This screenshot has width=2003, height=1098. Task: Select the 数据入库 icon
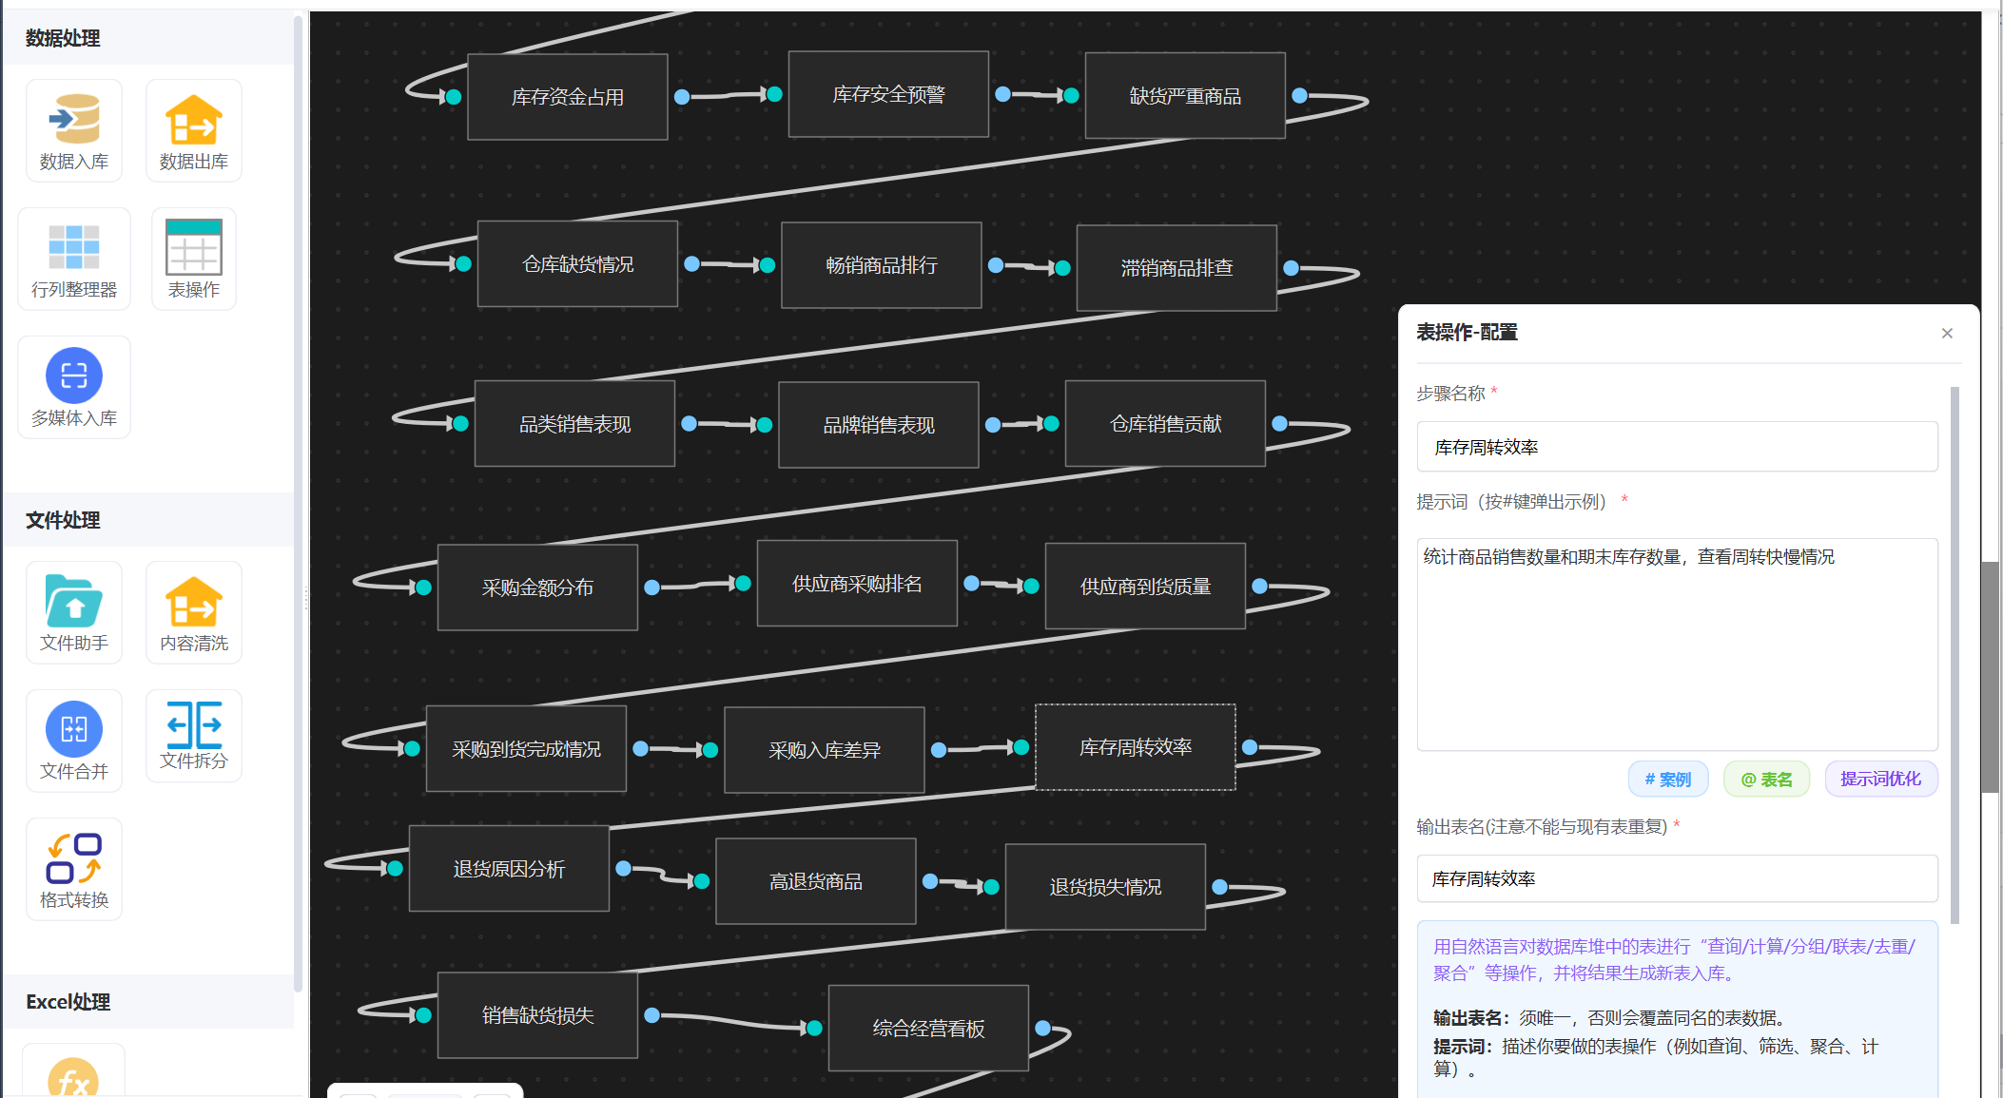point(74,120)
